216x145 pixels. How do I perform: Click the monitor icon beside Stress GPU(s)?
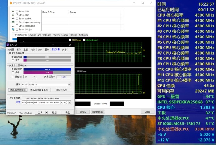point(13,29)
